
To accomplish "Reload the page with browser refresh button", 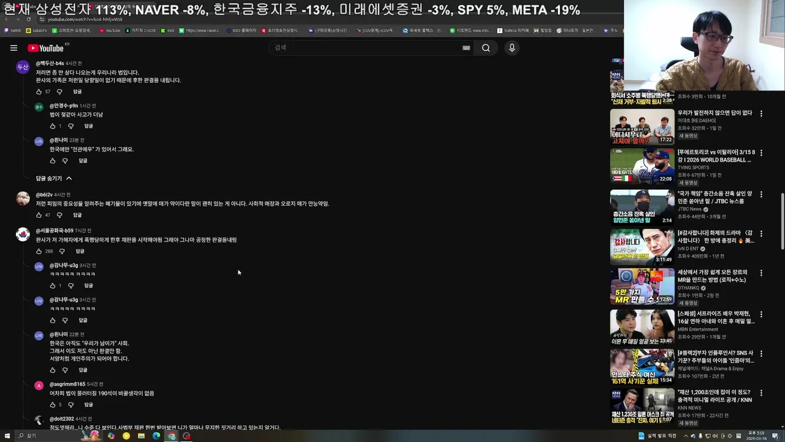I will [x=28, y=20].
